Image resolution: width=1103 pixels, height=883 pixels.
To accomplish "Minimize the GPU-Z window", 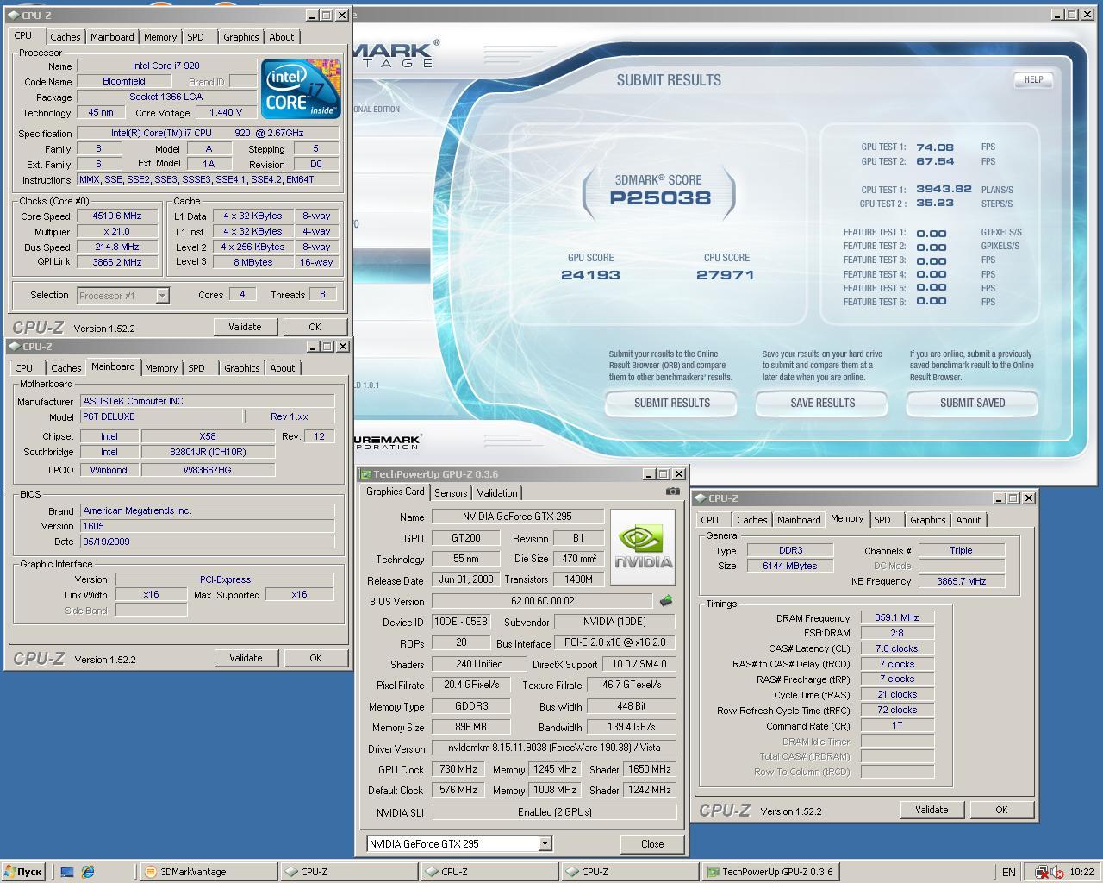I will point(648,474).
